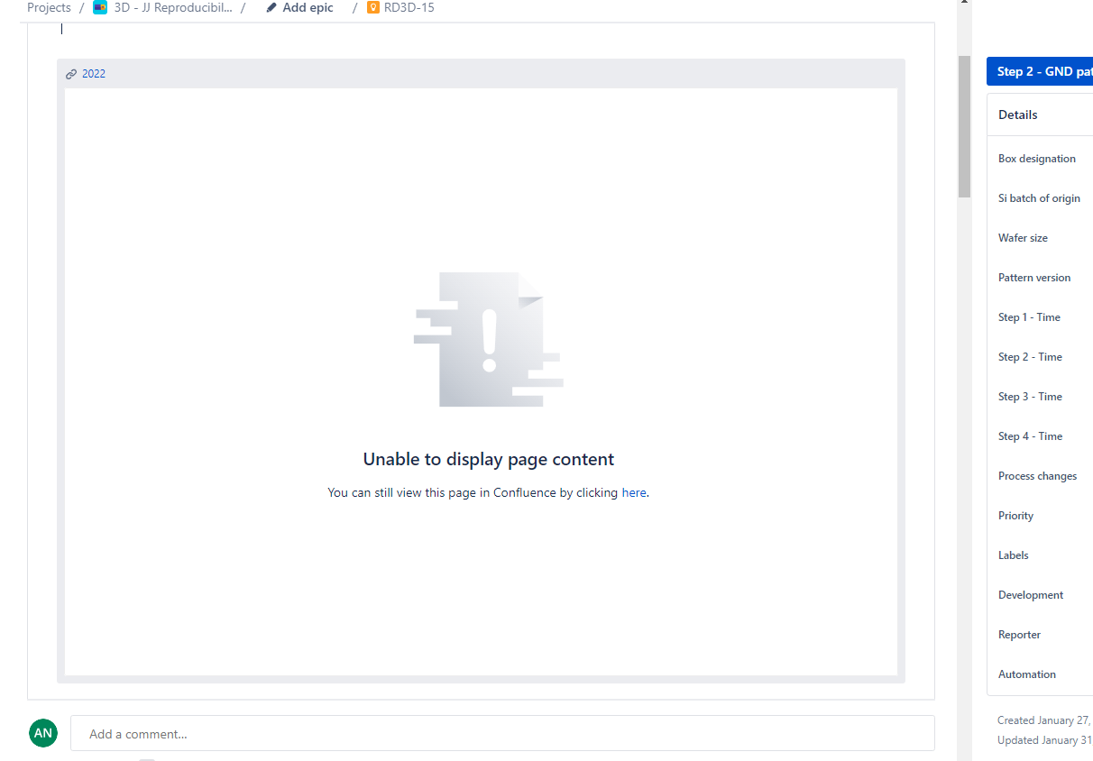Open the Labels field to add labels

(x=1013, y=555)
